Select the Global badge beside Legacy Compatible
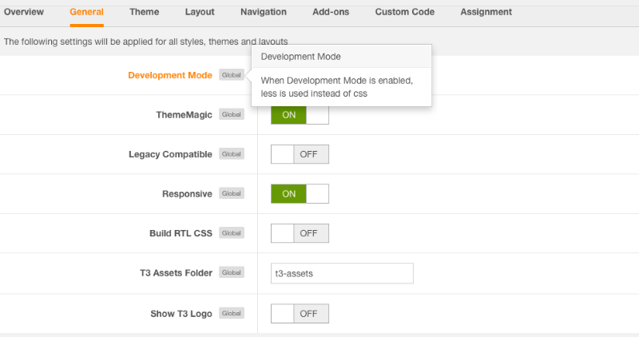639x337 pixels. (232, 154)
